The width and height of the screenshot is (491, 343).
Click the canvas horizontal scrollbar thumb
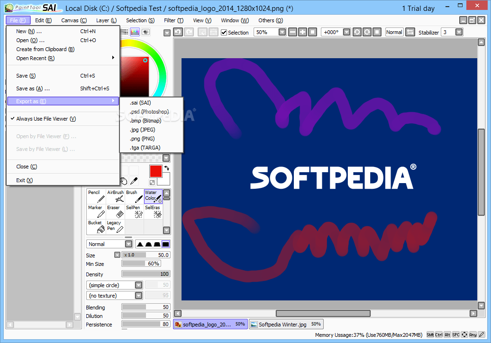(x=323, y=313)
